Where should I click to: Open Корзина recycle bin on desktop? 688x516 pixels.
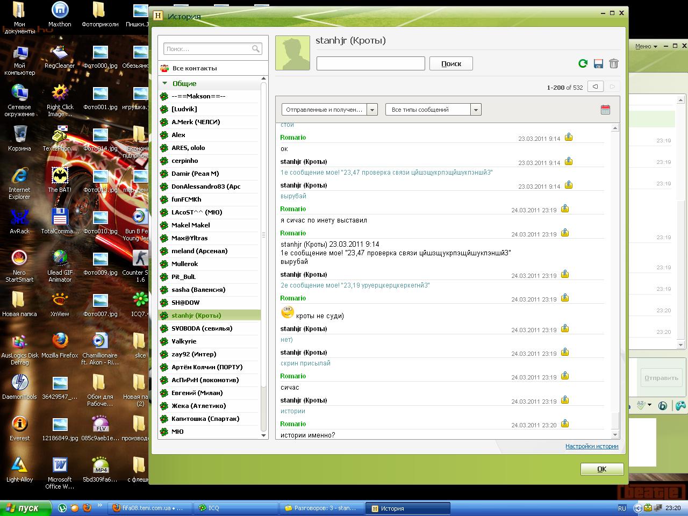pyautogui.click(x=19, y=138)
